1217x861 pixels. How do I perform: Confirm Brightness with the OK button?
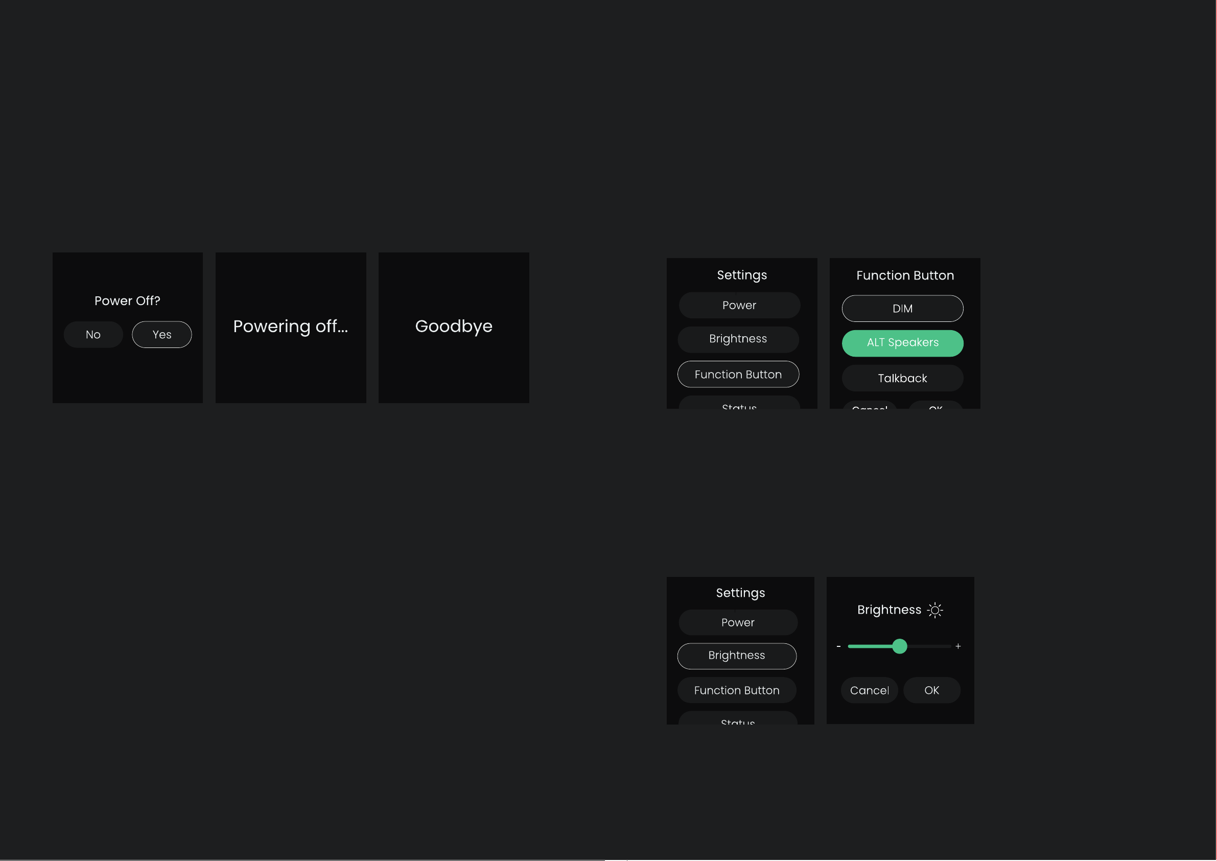[932, 690]
